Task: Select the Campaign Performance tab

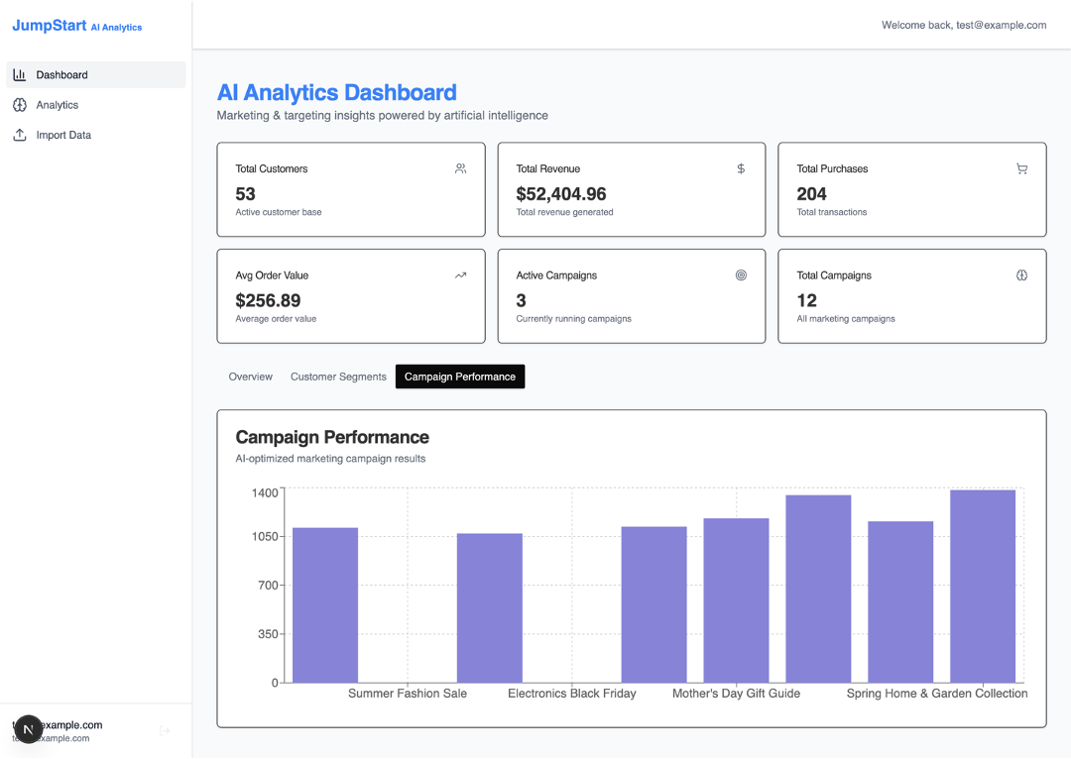Action: click(x=460, y=377)
